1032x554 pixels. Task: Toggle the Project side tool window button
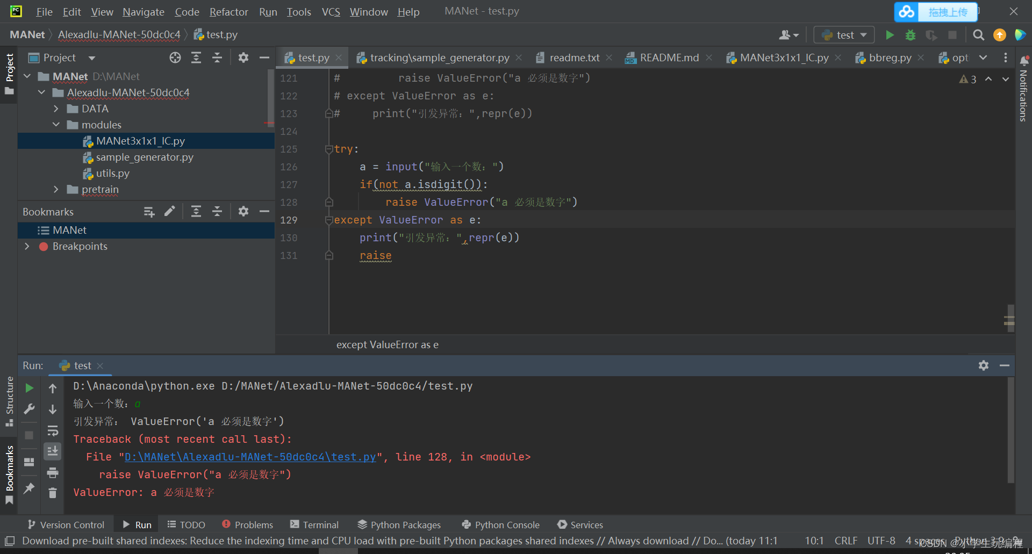click(9, 74)
